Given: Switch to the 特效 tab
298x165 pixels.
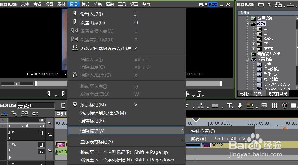Looking at the screenshot, I should pos(258,94).
